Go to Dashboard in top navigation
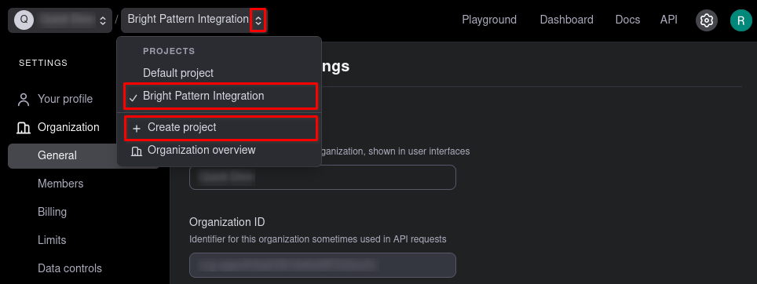The width and height of the screenshot is (757, 284). coord(566,20)
